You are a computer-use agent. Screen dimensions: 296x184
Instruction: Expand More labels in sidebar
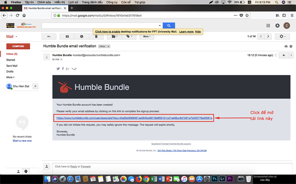(10, 77)
